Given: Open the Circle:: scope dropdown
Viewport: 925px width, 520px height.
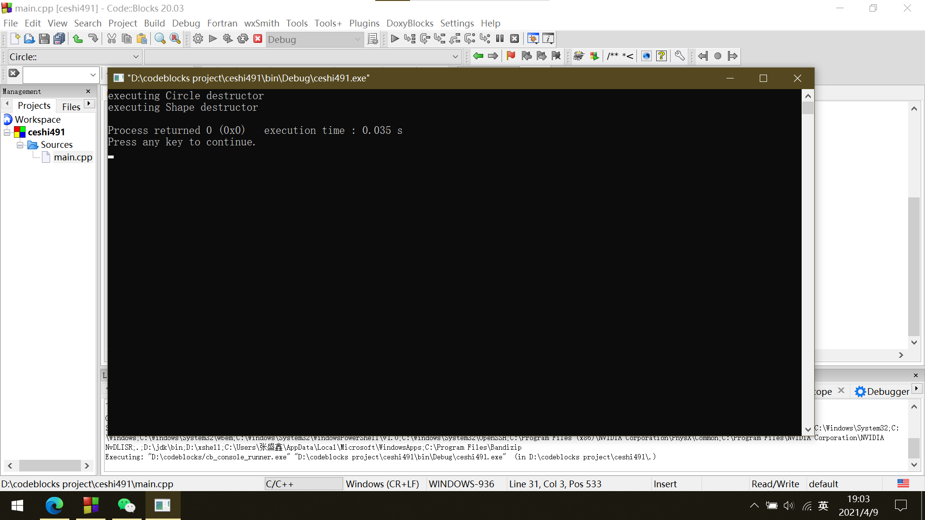Looking at the screenshot, I should [x=135, y=57].
